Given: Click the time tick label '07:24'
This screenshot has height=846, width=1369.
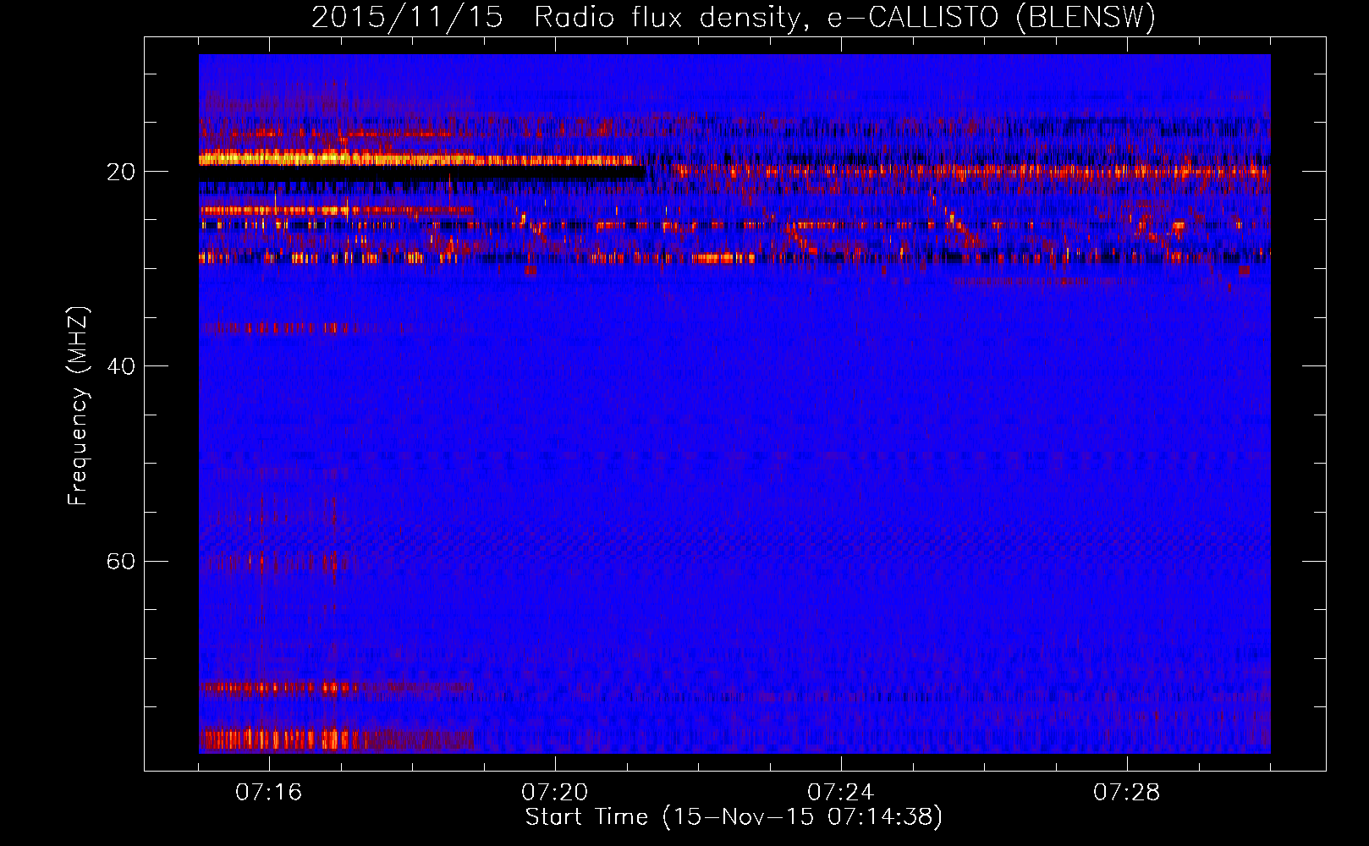Looking at the screenshot, I should 841,793.
